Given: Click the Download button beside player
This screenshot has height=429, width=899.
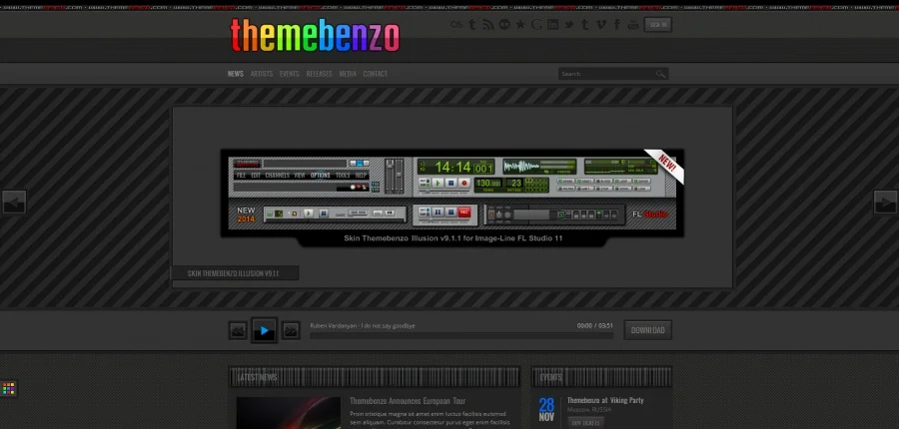Looking at the screenshot, I should 648,330.
